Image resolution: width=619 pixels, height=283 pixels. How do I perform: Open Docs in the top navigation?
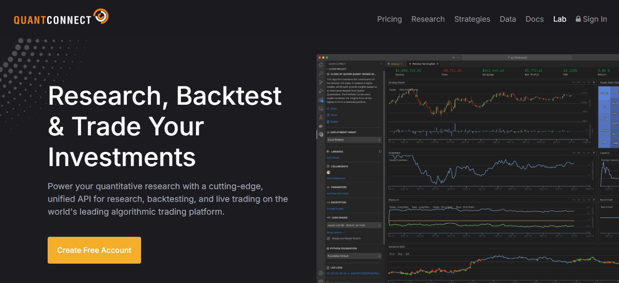click(x=535, y=19)
